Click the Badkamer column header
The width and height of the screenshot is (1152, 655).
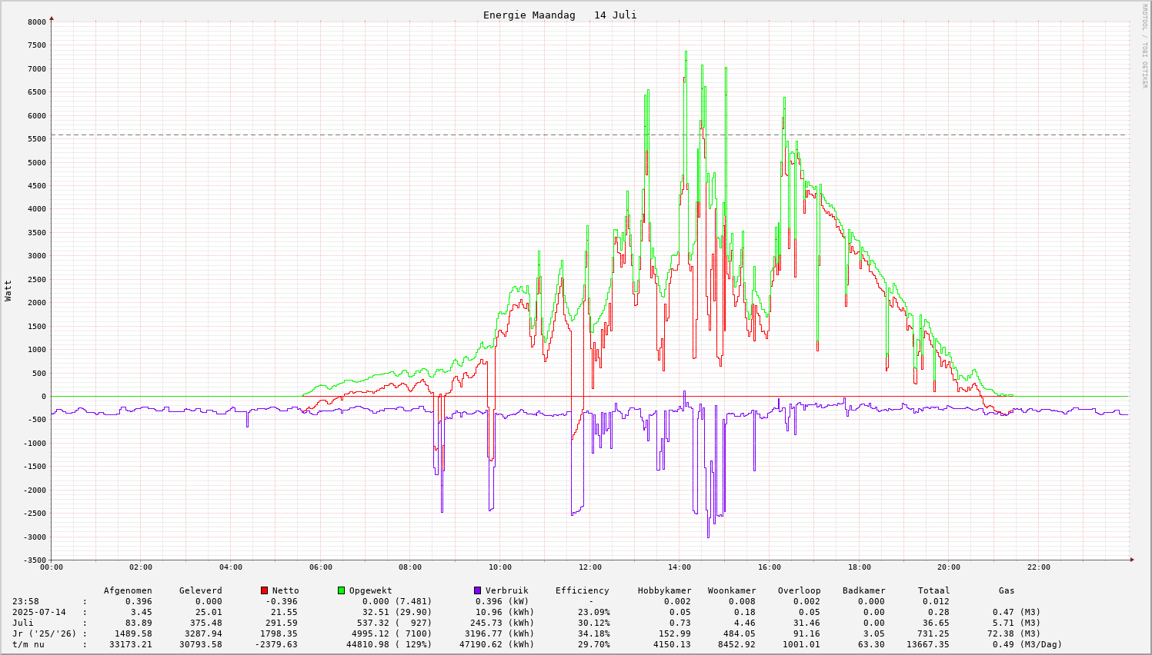[863, 590]
